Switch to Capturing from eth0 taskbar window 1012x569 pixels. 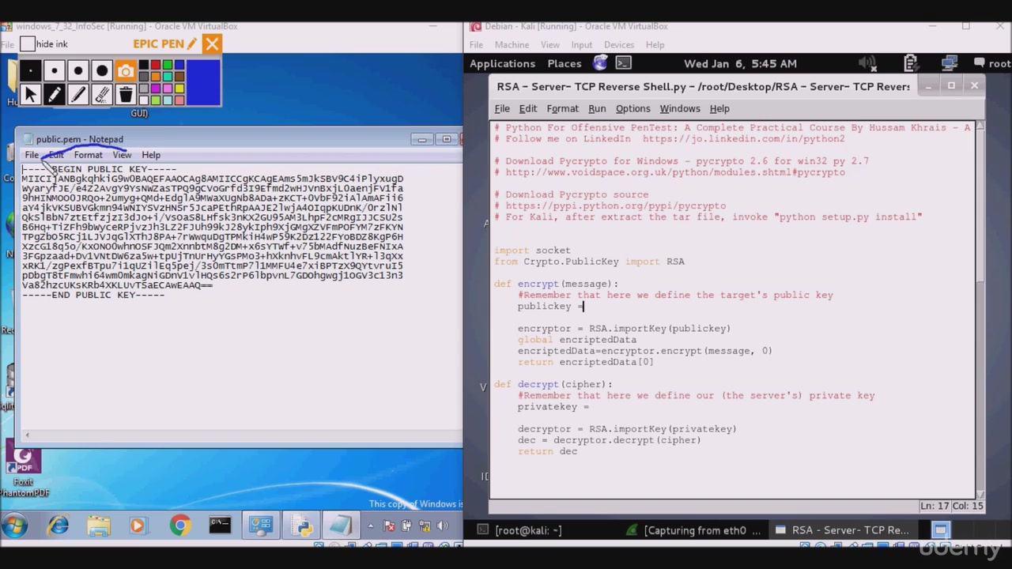click(x=694, y=530)
